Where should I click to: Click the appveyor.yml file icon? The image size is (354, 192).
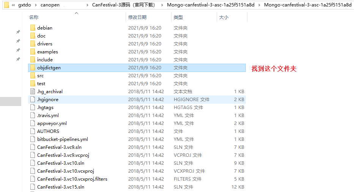[33, 123]
